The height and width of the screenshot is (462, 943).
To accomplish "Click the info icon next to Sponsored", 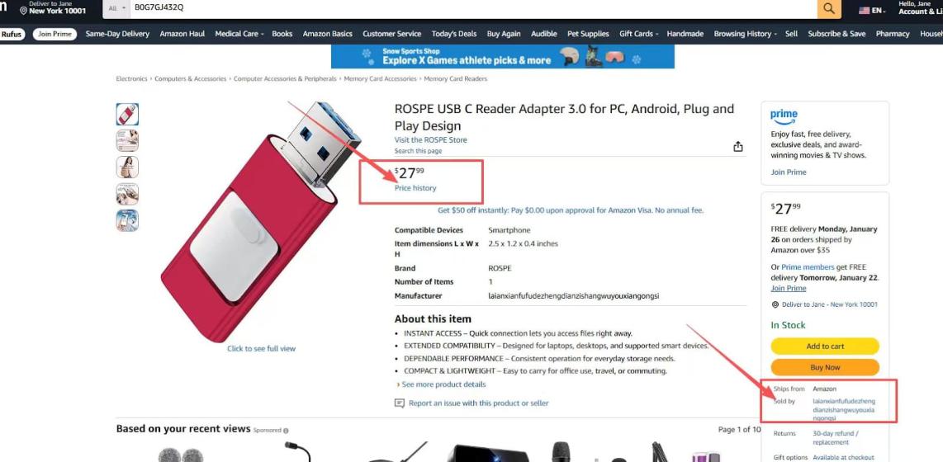I will 286,430.
